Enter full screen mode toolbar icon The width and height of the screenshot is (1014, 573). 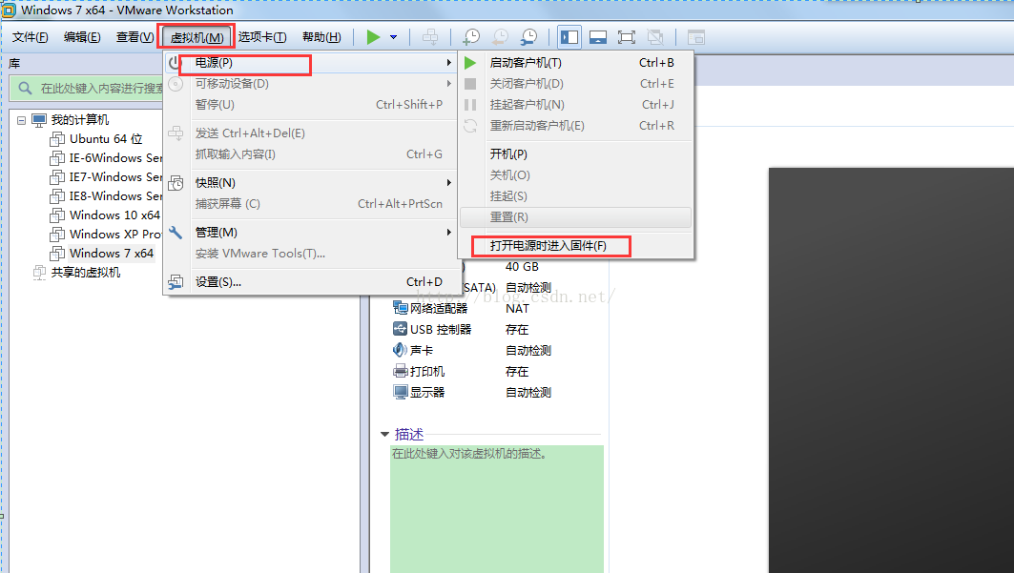coord(626,37)
